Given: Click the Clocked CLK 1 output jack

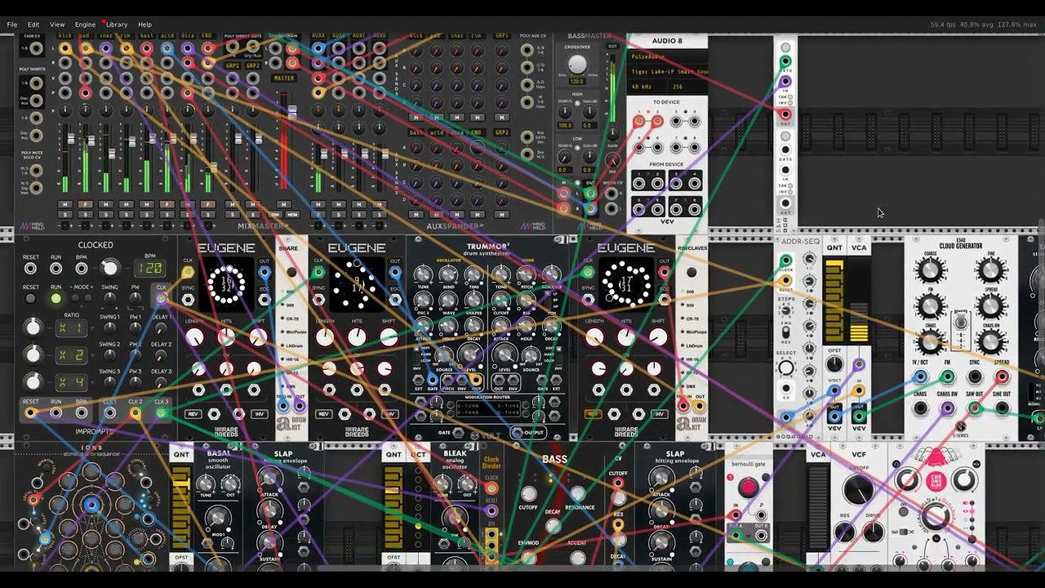Looking at the screenshot, I should pyautogui.click(x=109, y=413).
